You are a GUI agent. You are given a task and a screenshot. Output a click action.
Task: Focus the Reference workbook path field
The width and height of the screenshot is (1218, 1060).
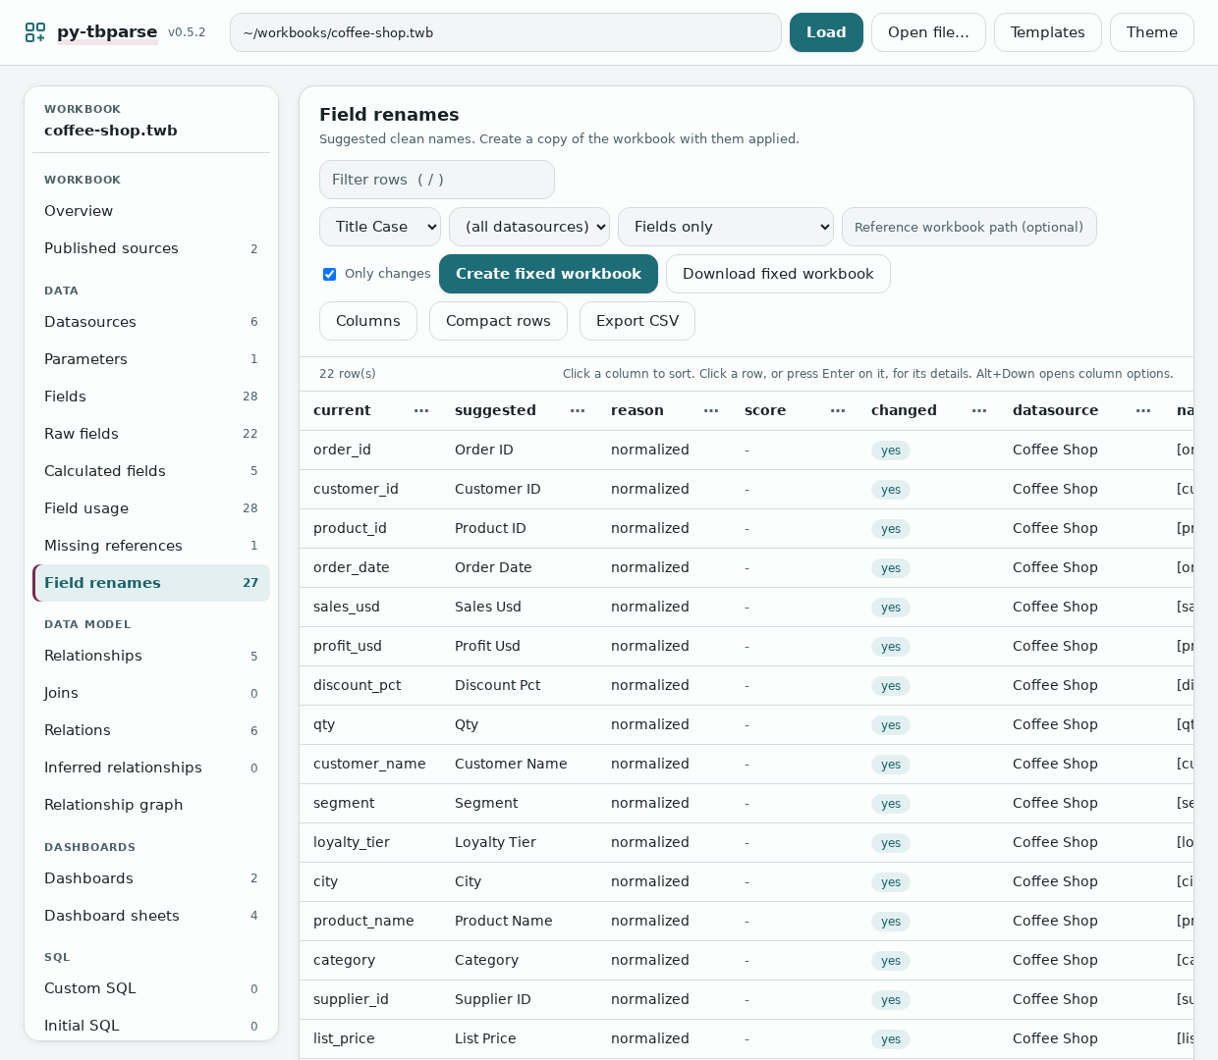click(x=969, y=227)
